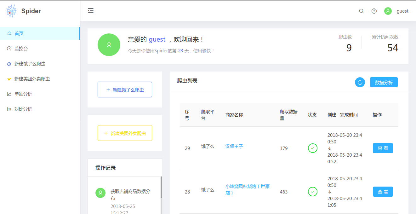Click the 数据分析 button
This screenshot has height=214, width=416.
click(x=384, y=82)
